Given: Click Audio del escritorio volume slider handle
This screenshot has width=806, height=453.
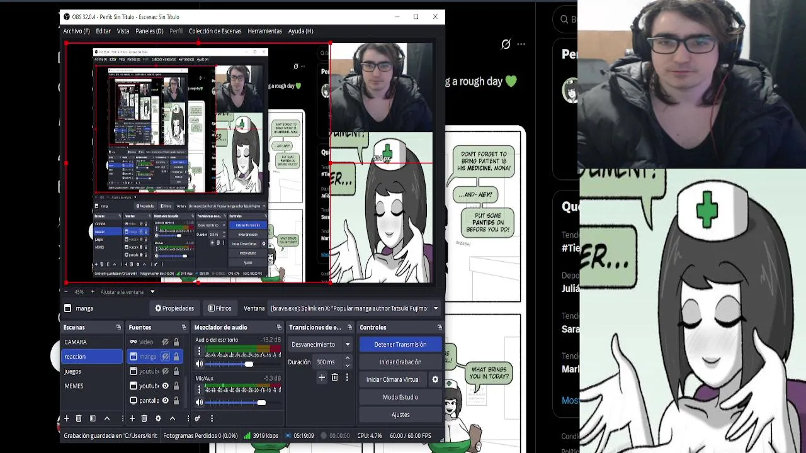Looking at the screenshot, I should (249, 364).
